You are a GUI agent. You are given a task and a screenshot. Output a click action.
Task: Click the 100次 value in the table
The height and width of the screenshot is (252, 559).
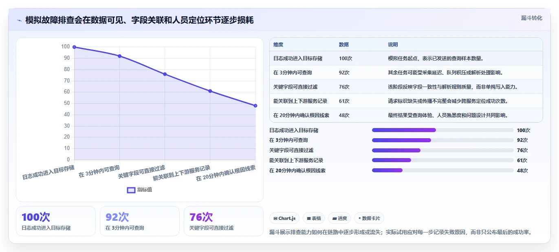point(346,59)
